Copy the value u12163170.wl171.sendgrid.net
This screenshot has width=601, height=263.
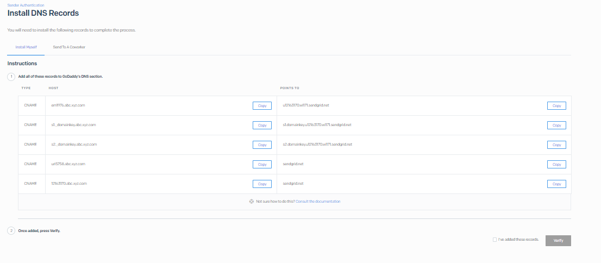coord(556,106)
